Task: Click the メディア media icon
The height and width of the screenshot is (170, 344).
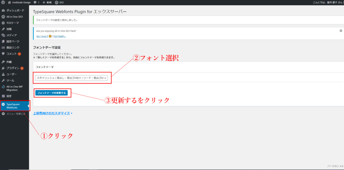Action: pos(3,35)
